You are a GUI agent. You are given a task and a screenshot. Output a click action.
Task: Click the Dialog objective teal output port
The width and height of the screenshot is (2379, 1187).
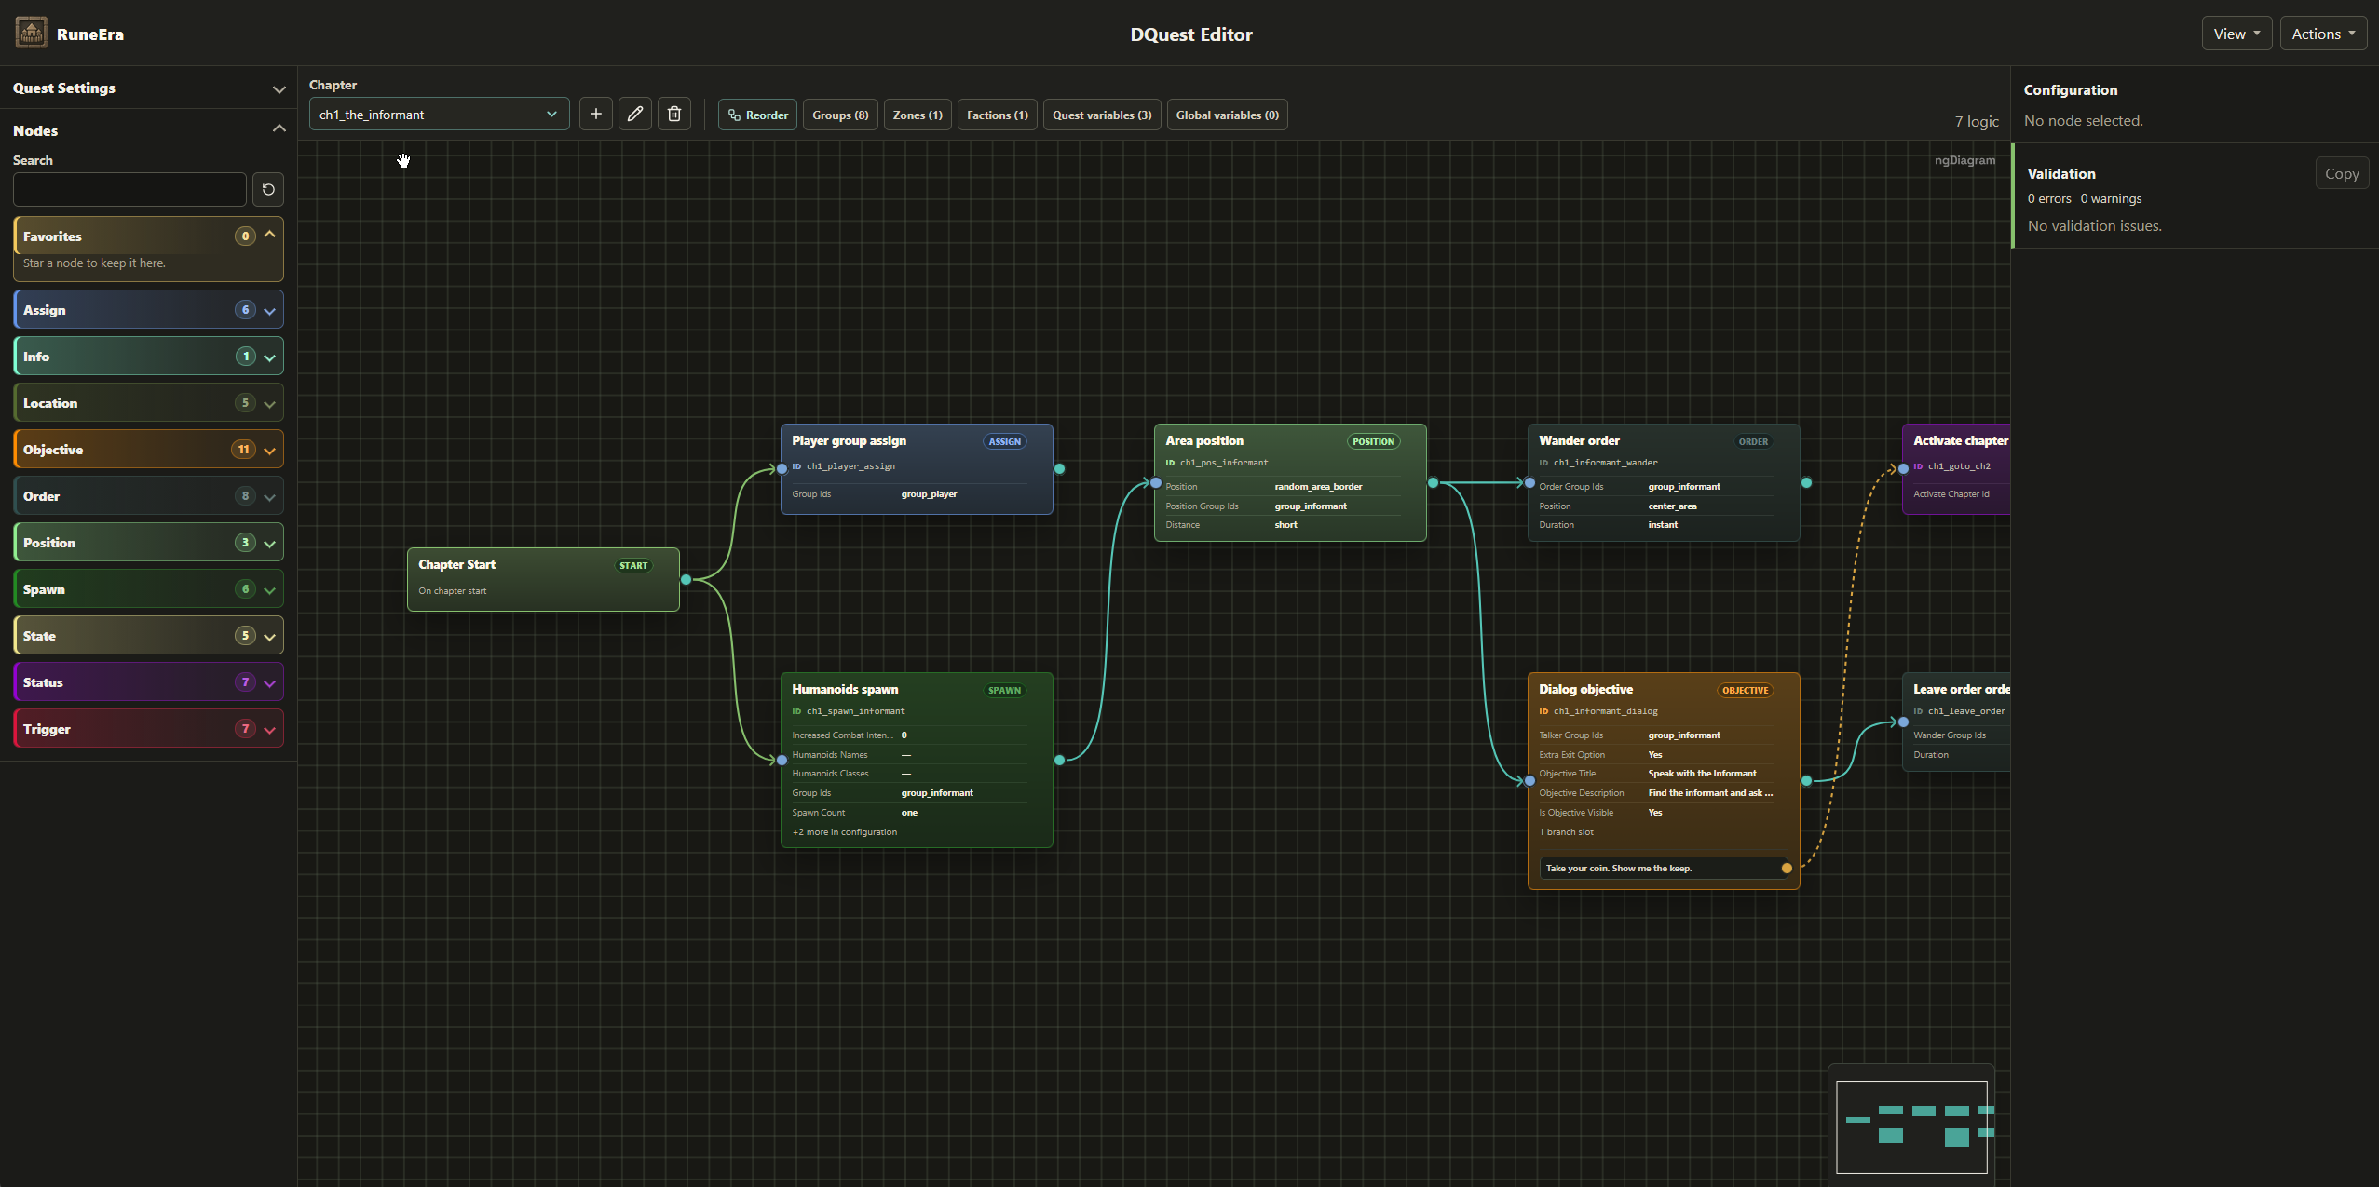point(1807,781)
